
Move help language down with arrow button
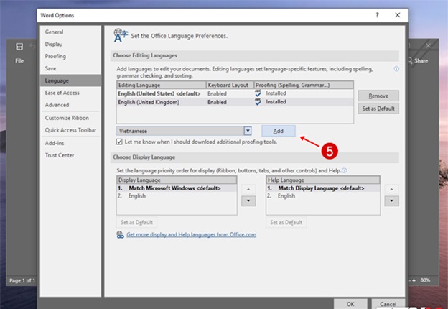point(391,201)
